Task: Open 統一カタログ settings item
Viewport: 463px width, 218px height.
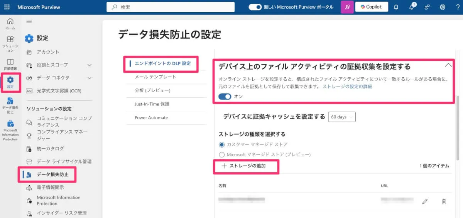Action: coord(50,149)
